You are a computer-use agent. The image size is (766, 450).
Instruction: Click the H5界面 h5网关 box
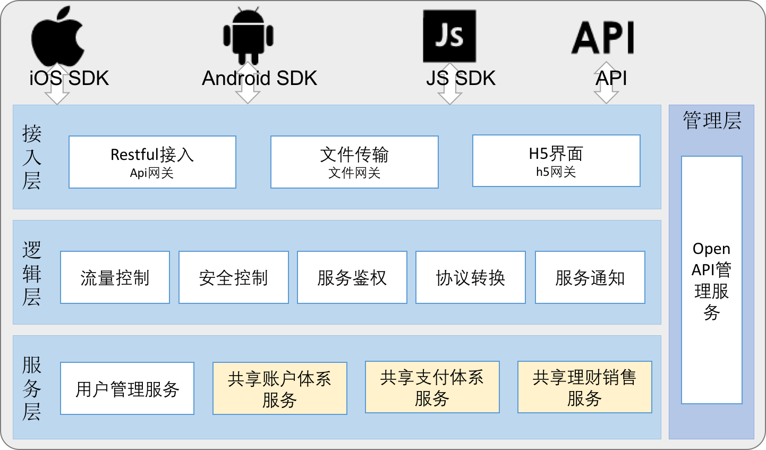pyautogui.click(x=556, y=161)
